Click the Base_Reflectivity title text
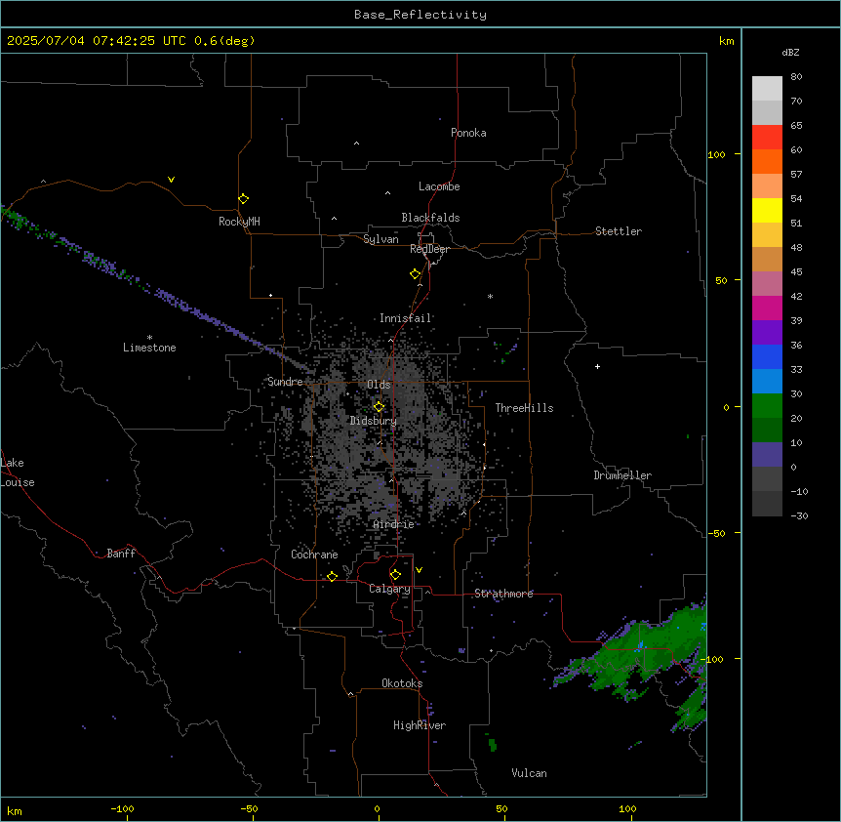841x822 pixels. (x=420, y=15)
